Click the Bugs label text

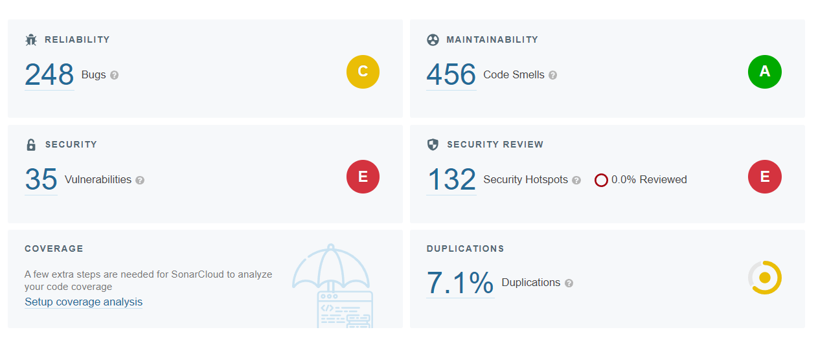[x=94, y=75]
